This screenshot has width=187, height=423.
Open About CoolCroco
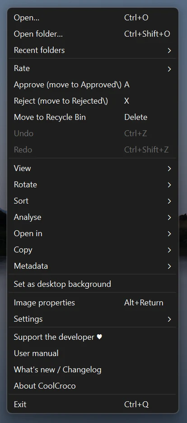pyautogui.click(x=93, y=386)
